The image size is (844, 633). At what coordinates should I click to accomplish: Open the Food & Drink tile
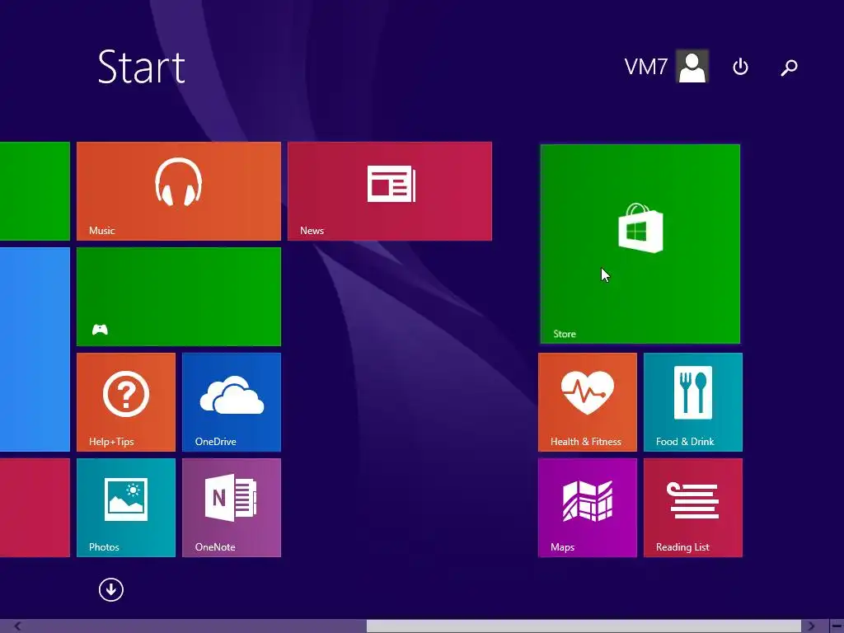(692, 402)
